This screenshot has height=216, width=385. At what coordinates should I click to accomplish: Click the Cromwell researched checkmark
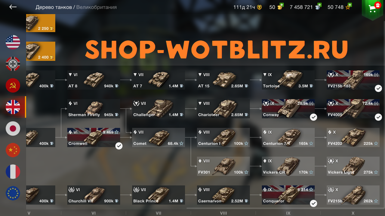[x=119, y=146]
